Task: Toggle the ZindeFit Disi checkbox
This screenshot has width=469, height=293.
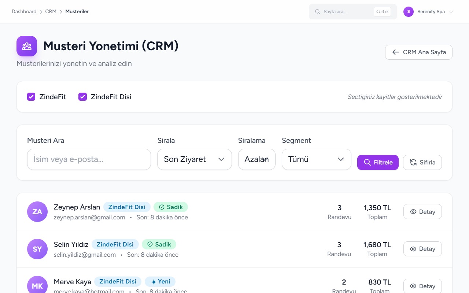Action: [82, 97]
